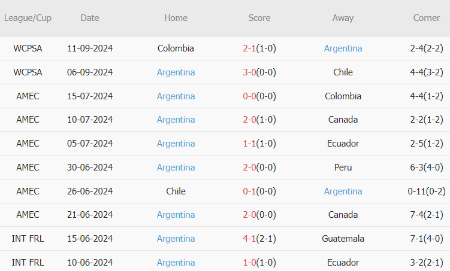Open Argentina link in 05-07-2024 Ecuador row

pos(176,144)
